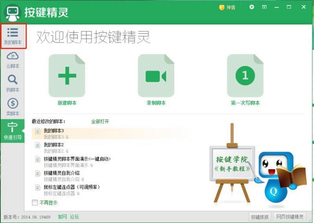The image size is (314, 223).
Task: Click the 录制脚本 camera icon
Action: (156, 76)
